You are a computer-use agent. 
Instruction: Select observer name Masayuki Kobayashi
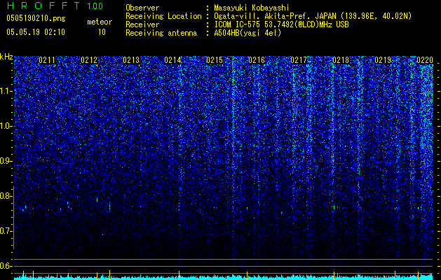tap(252, 8)
